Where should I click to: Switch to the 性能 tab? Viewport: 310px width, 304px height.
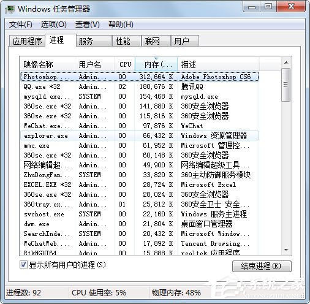tap(127, 41)
